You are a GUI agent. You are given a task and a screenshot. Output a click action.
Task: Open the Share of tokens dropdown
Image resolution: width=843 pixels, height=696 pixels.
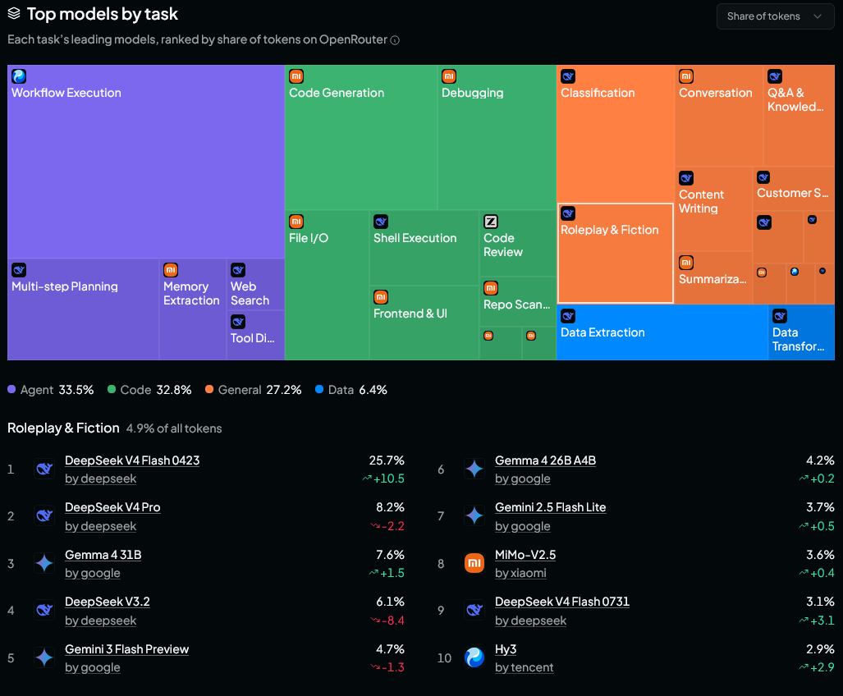pos(775,16)
